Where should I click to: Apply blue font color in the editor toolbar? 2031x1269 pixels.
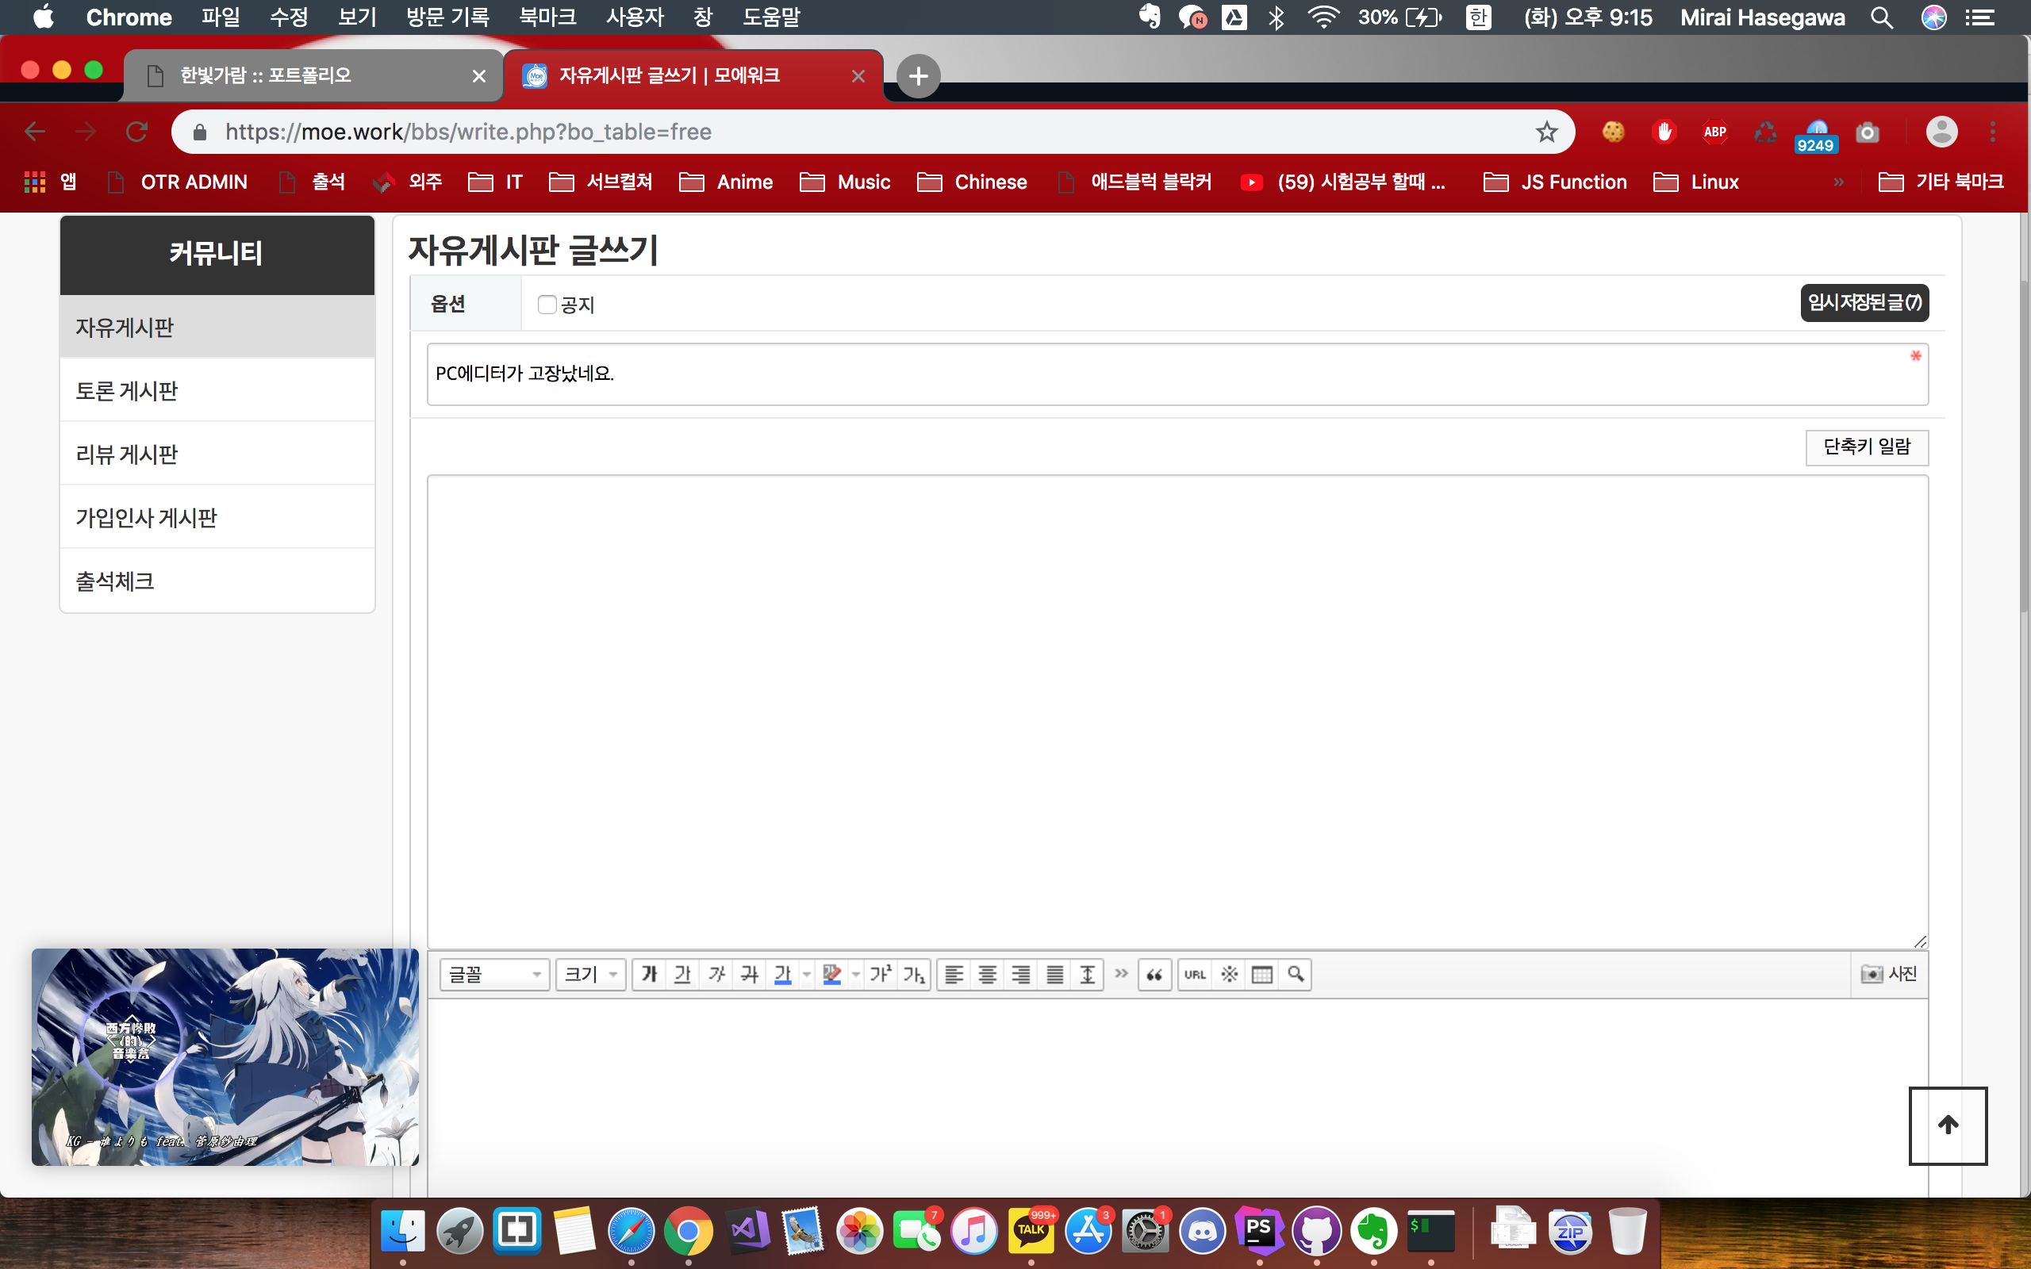click(782, 975)
